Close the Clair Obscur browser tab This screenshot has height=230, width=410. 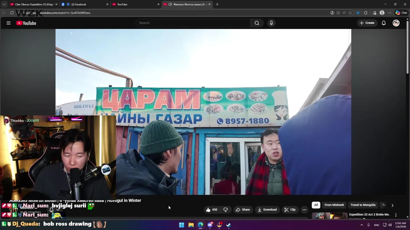[x=56, y=4]
